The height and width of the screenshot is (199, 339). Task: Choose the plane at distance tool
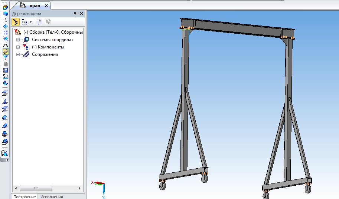[x=5, y=109]
